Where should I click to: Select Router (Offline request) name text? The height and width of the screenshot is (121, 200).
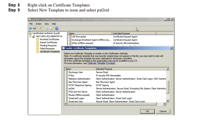click(x=79, y=95)
